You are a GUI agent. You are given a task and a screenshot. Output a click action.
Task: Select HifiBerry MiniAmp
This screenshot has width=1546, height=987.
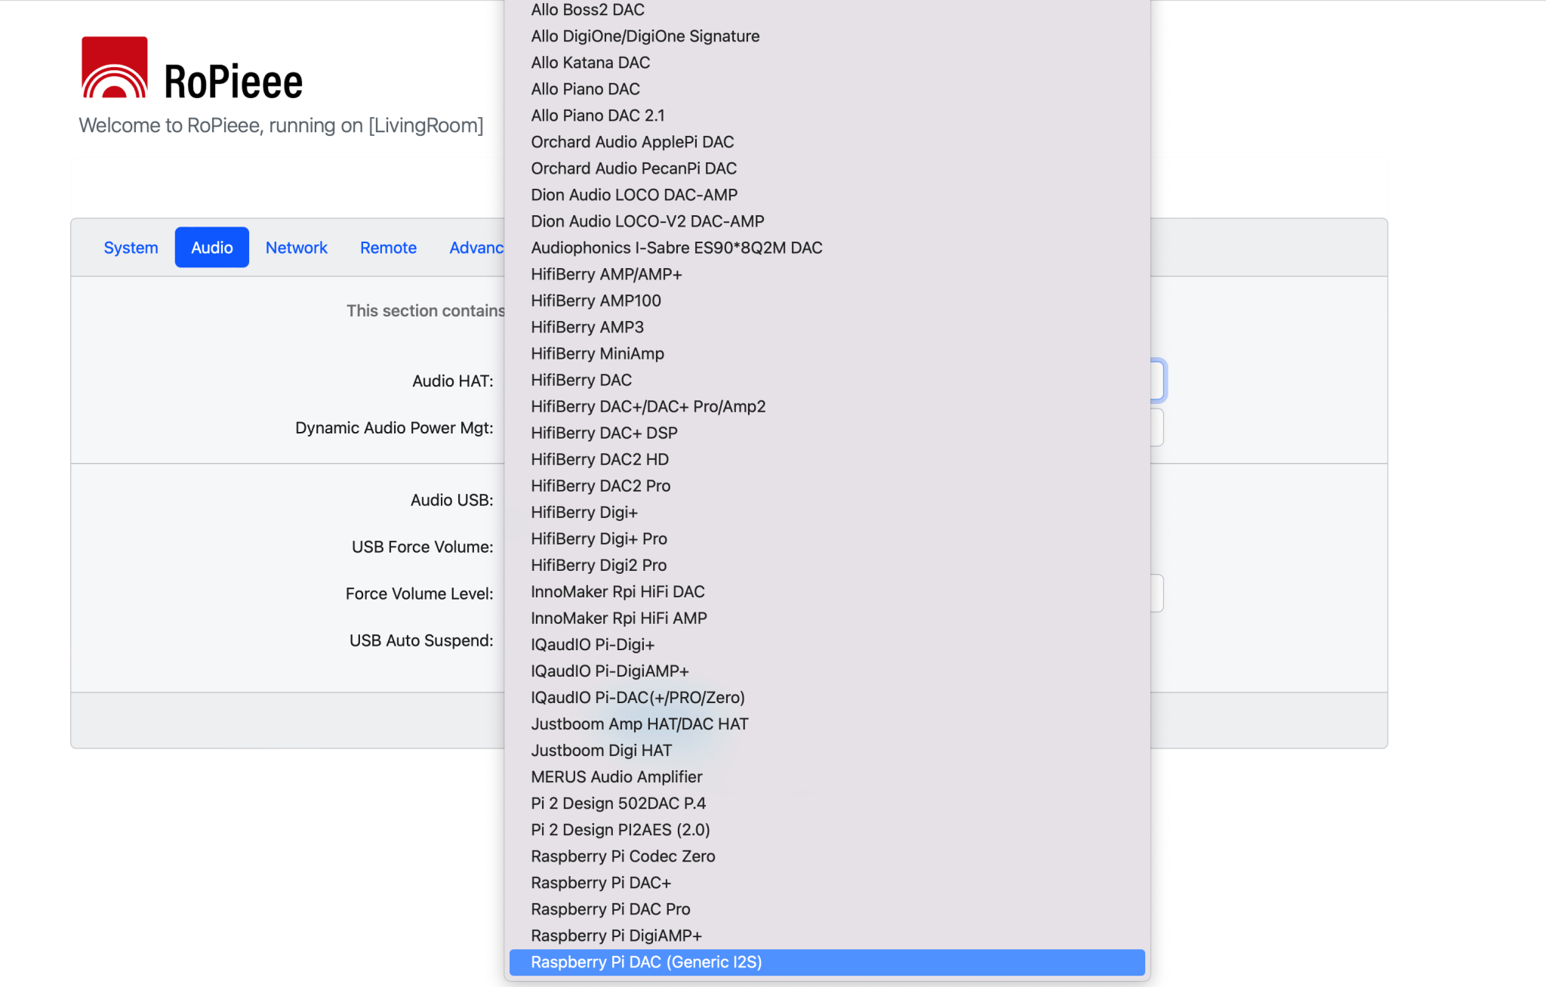[x=827, y=353]
